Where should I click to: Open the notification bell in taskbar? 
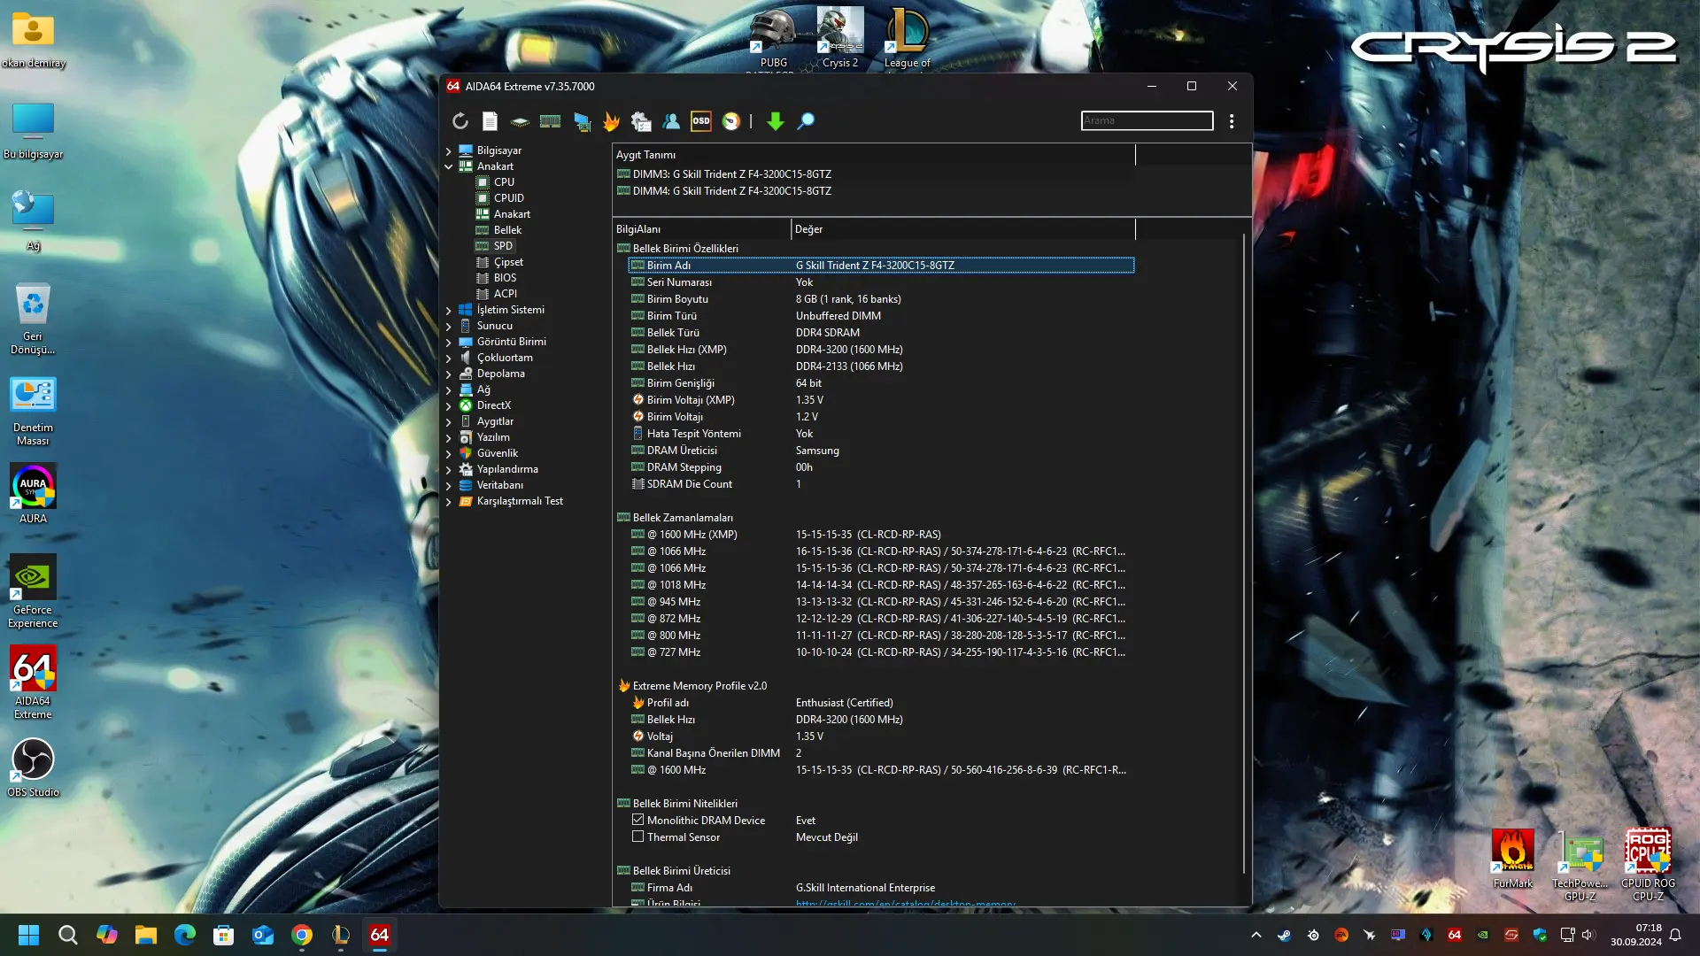pyautogui.click(x=1675, y=935)
